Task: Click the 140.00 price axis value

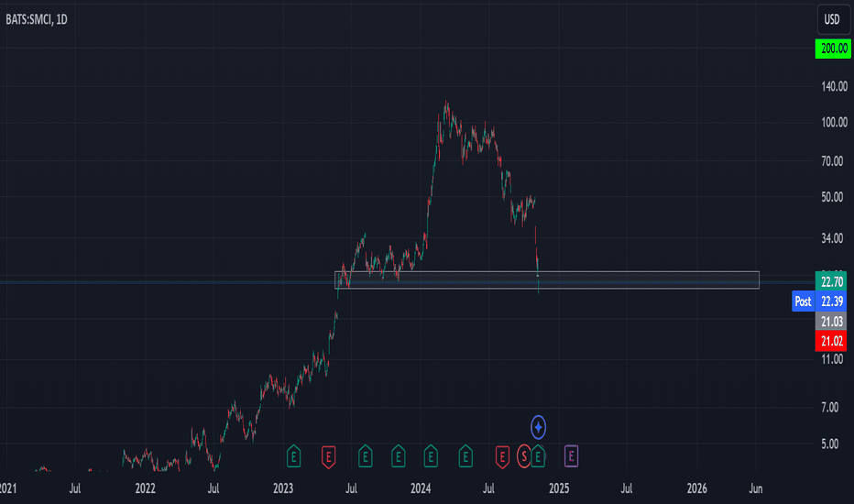Action: pos(834,86)
